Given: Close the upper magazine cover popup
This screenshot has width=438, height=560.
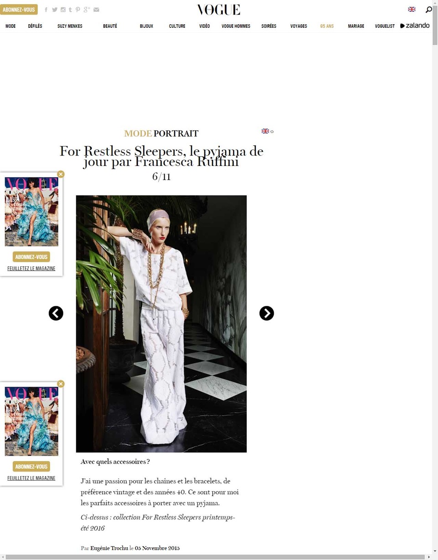Looking at the screenshot, I should pyautogui.click(x=61, y=174).
